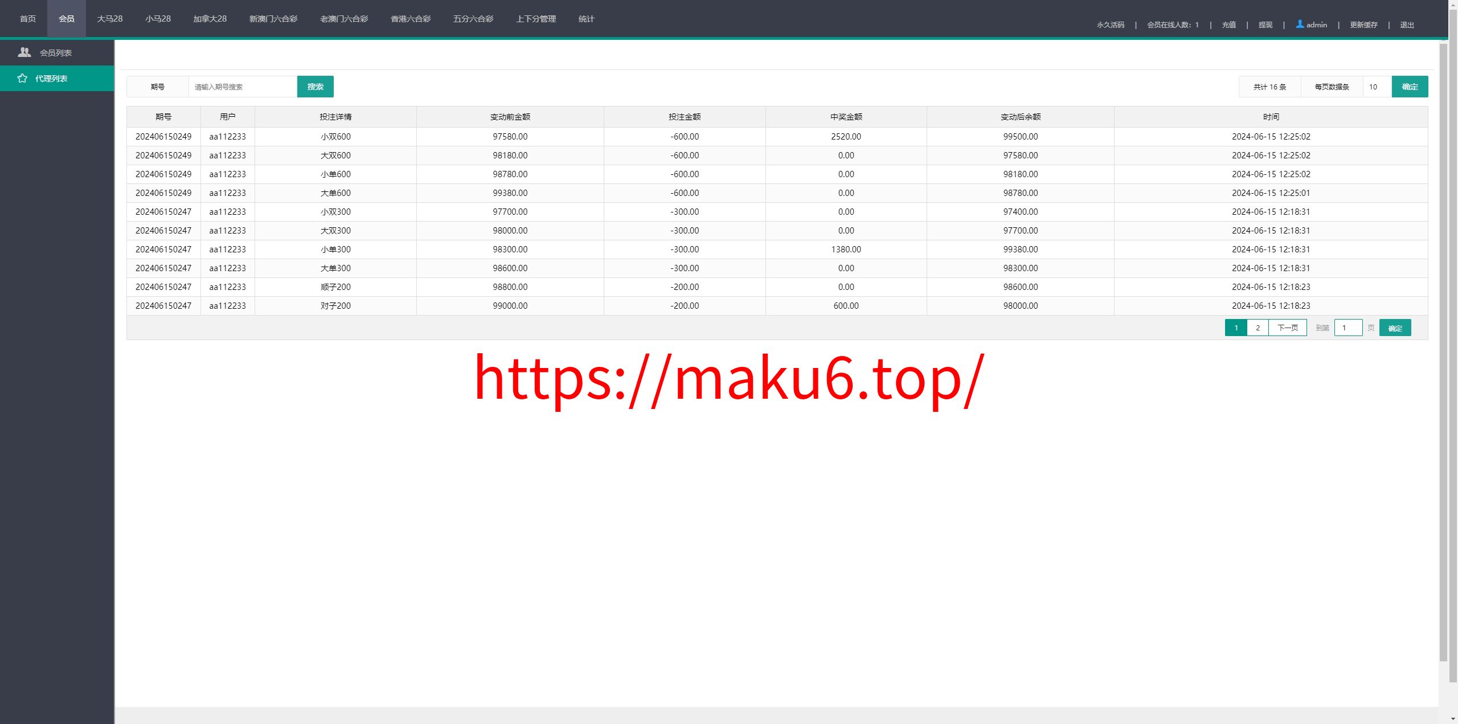The image size is (1458, 724).
Task: Select the 顺子200 bet cell
Action: point(335,287)
